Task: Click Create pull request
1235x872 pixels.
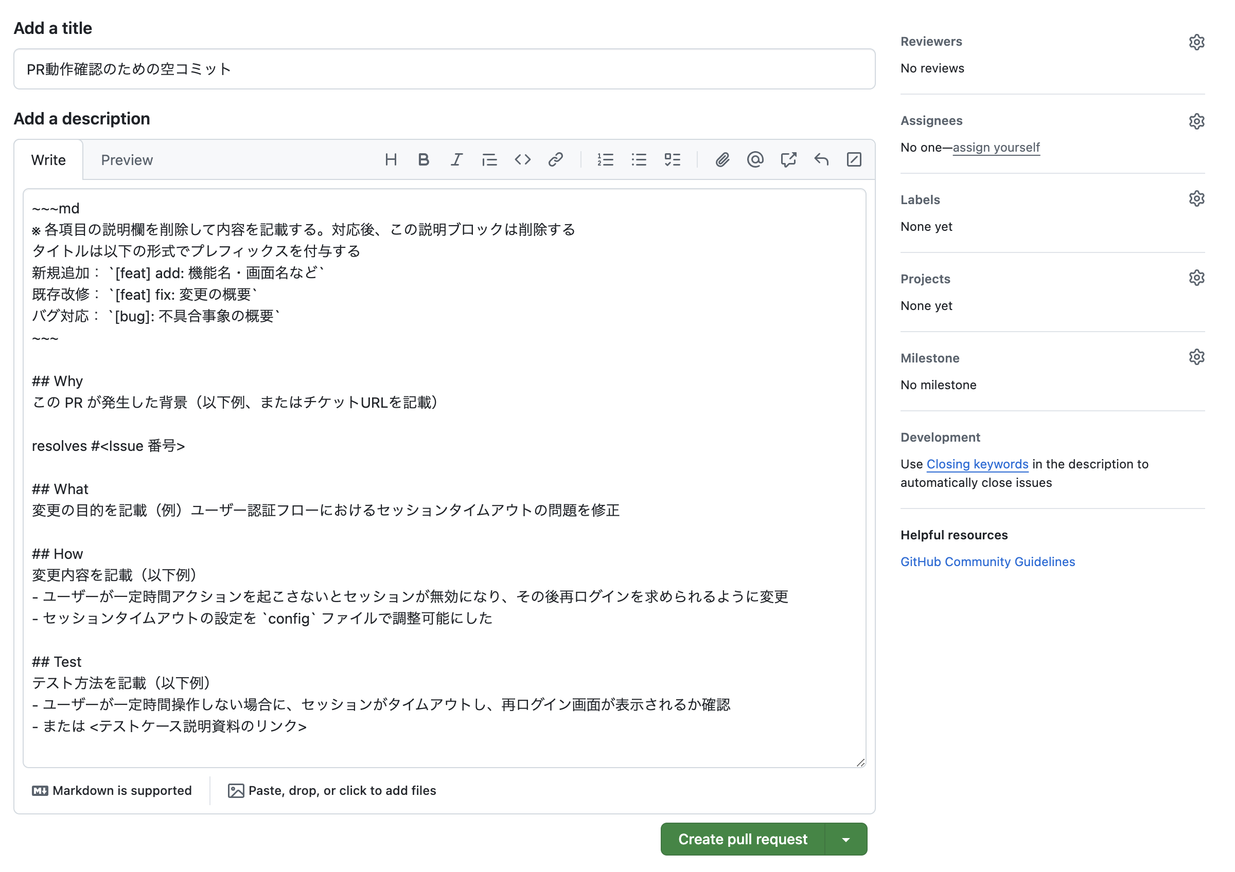Action: [744, 839]
